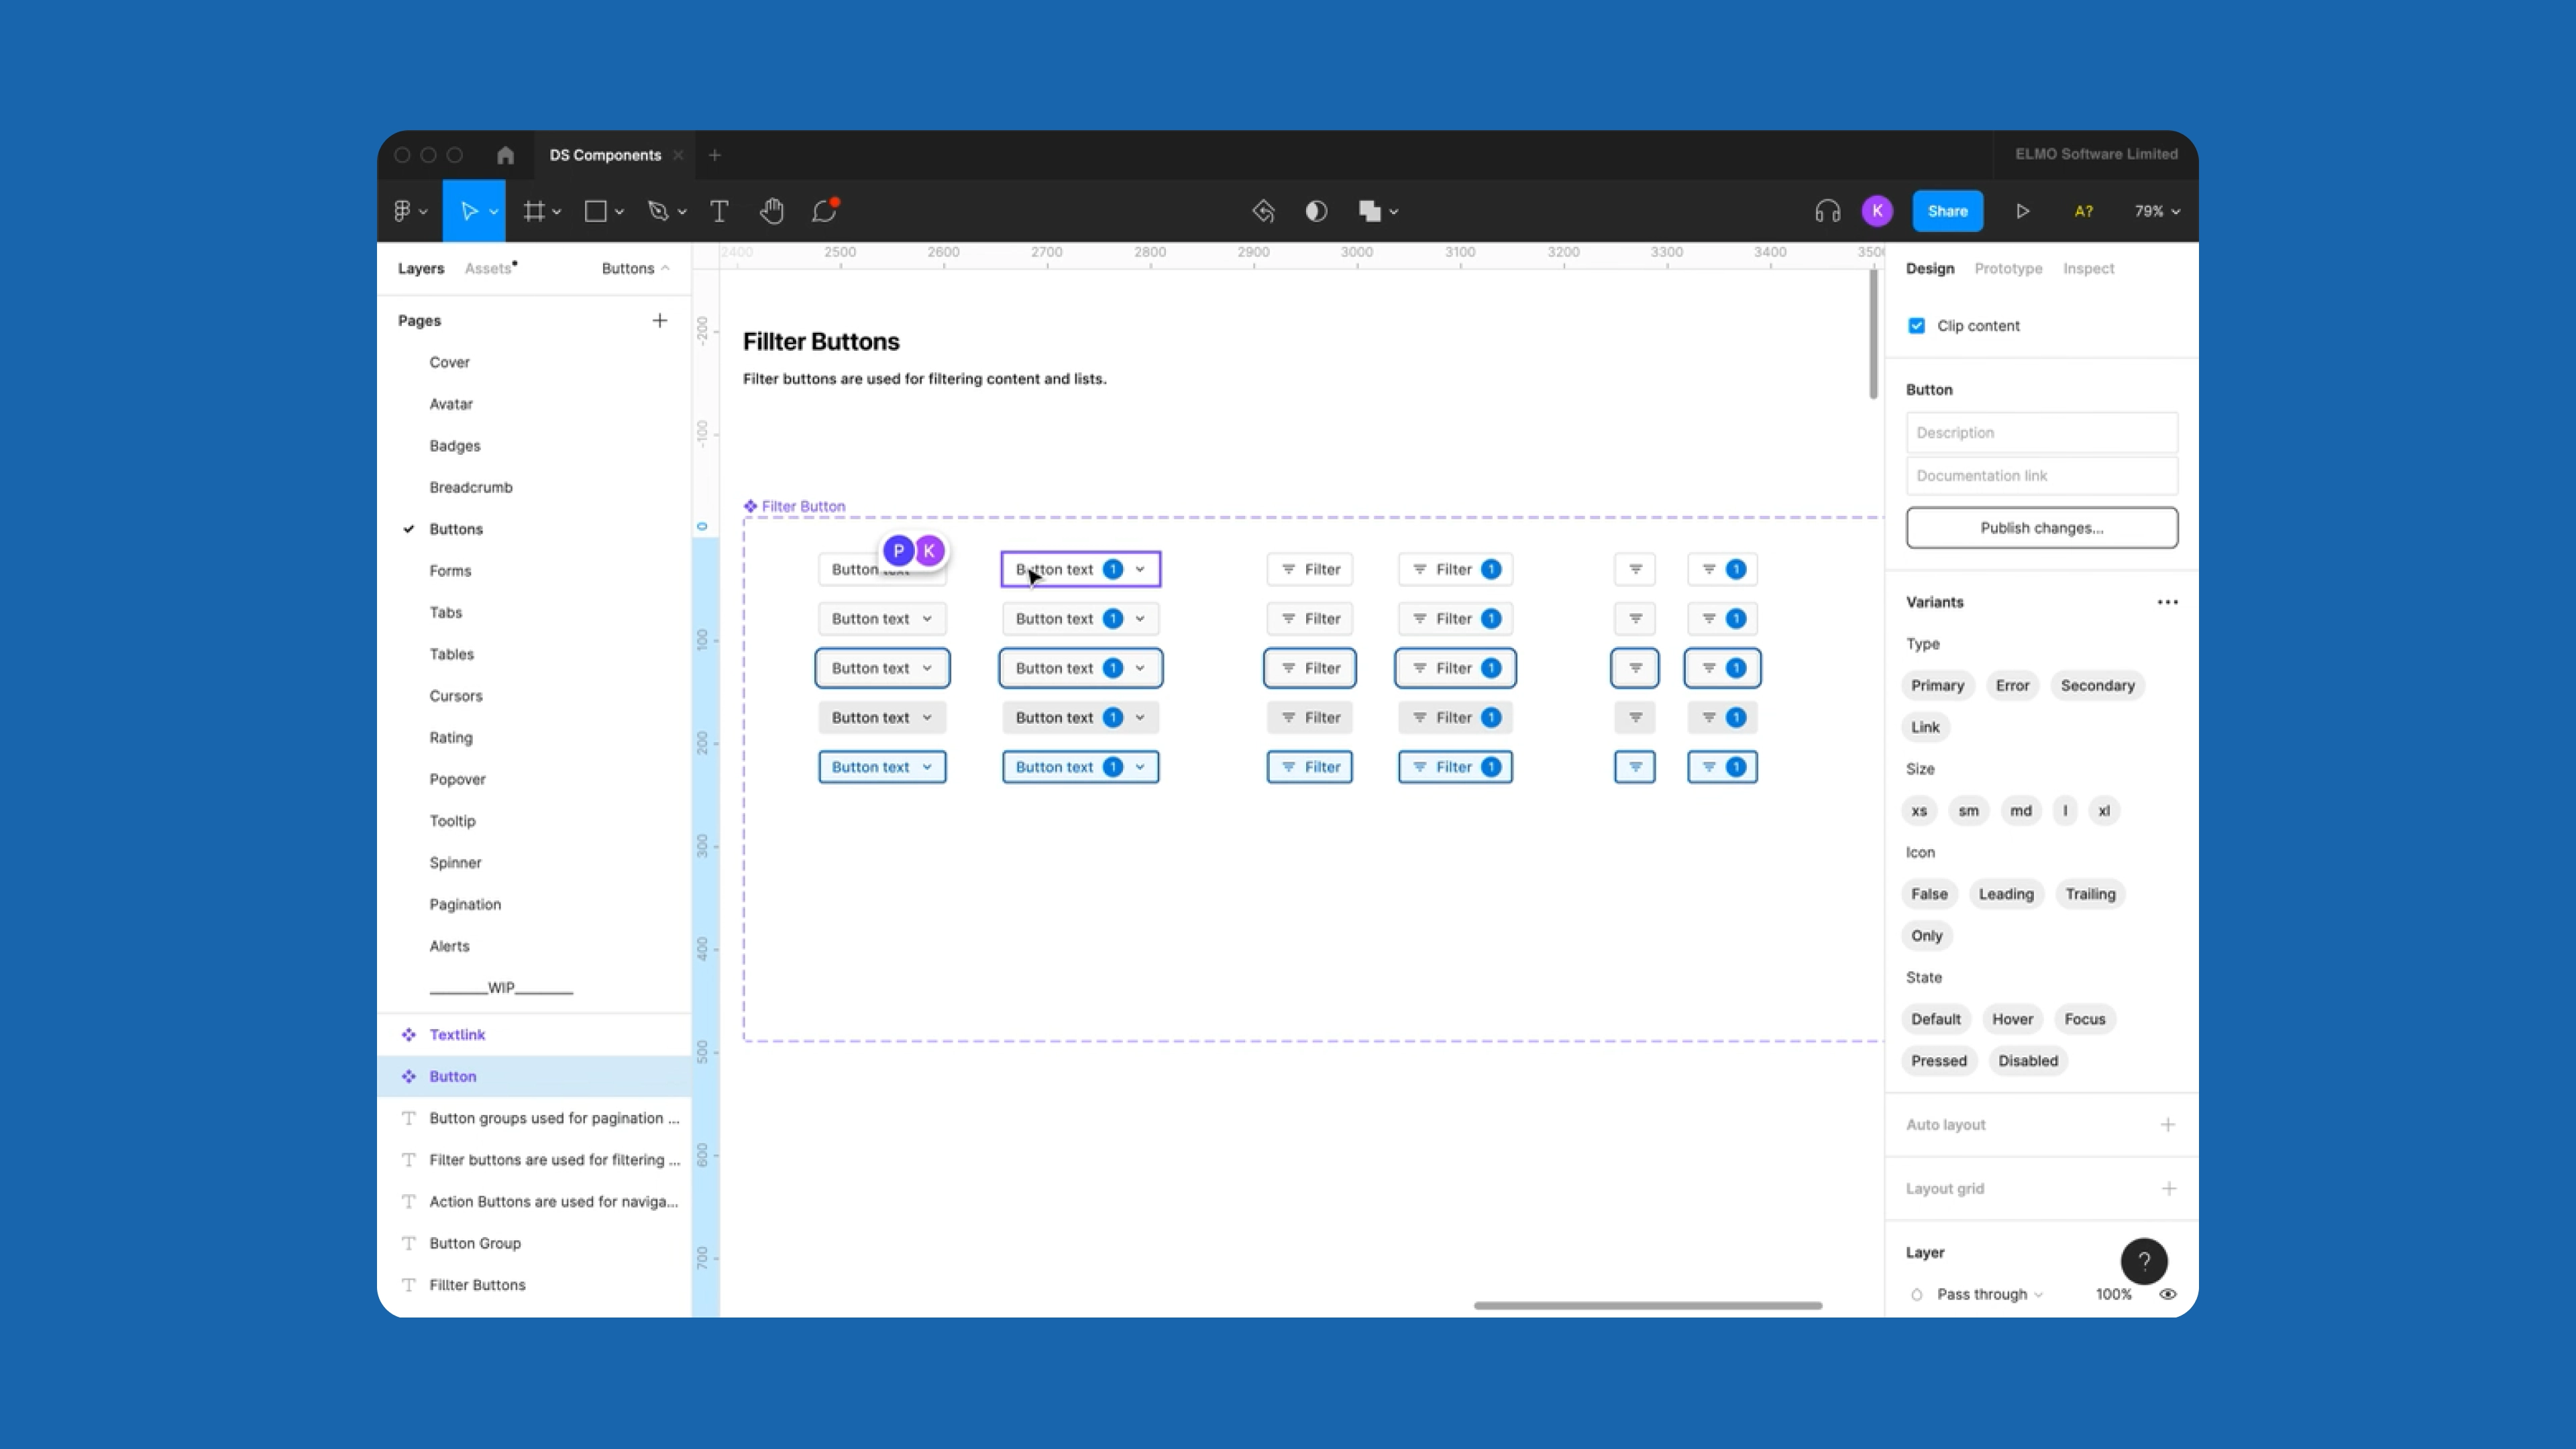Select the Rectangle shape tool

(x=596, y=211)
